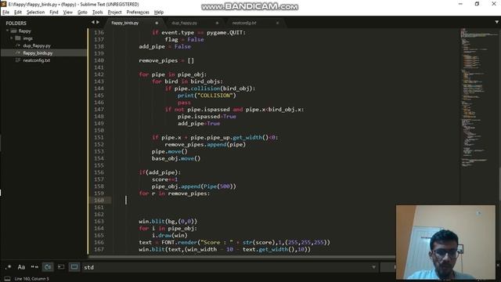The image size is (501, 282).
Task: Select flappy_birds.py in the sidebar
Action: 38,53
